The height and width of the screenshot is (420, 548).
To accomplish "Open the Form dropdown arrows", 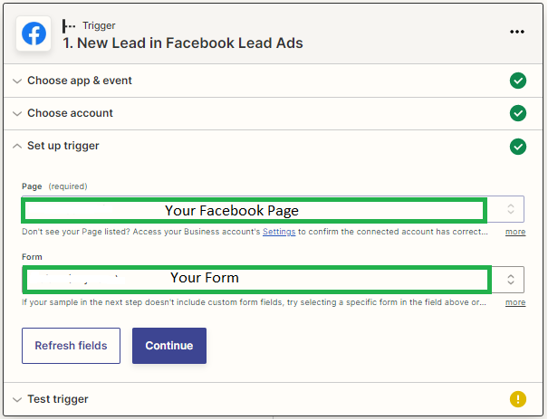I will (510, 280).
